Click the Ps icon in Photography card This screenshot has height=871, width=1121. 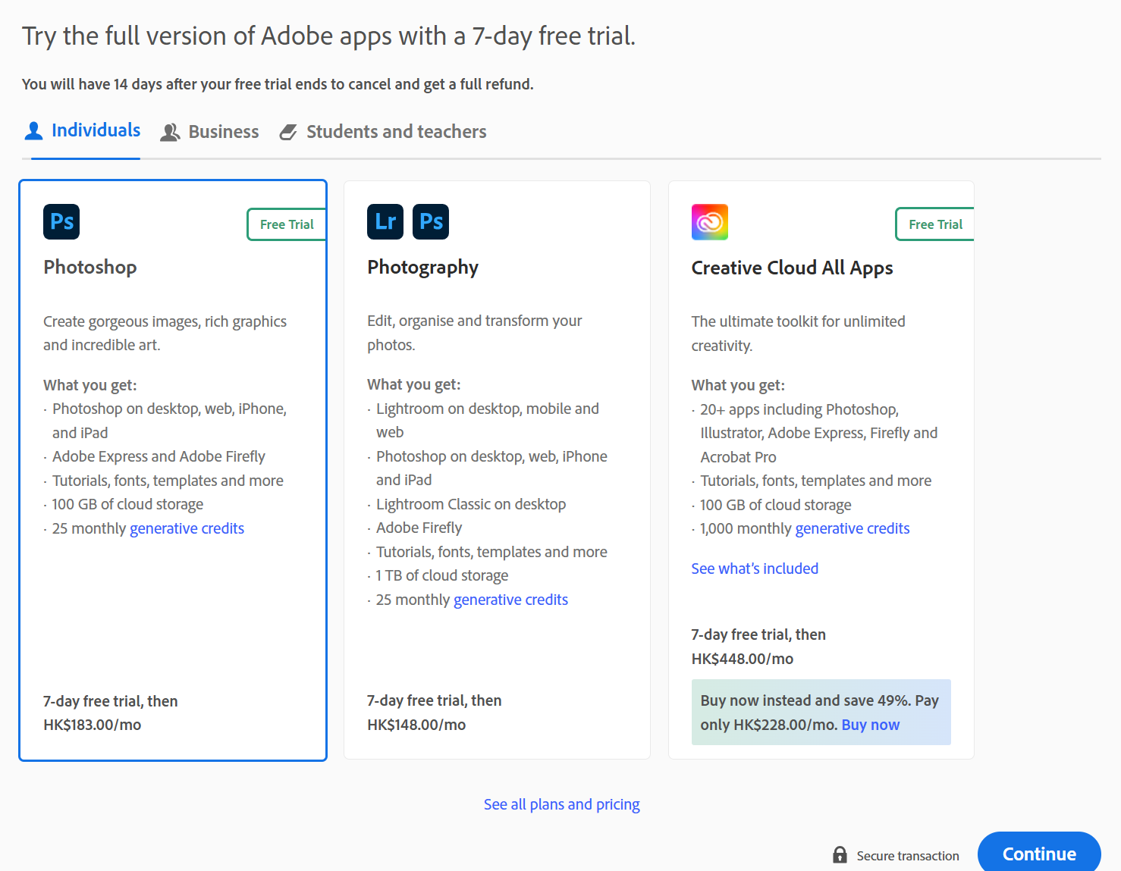[x=431, y=221]
